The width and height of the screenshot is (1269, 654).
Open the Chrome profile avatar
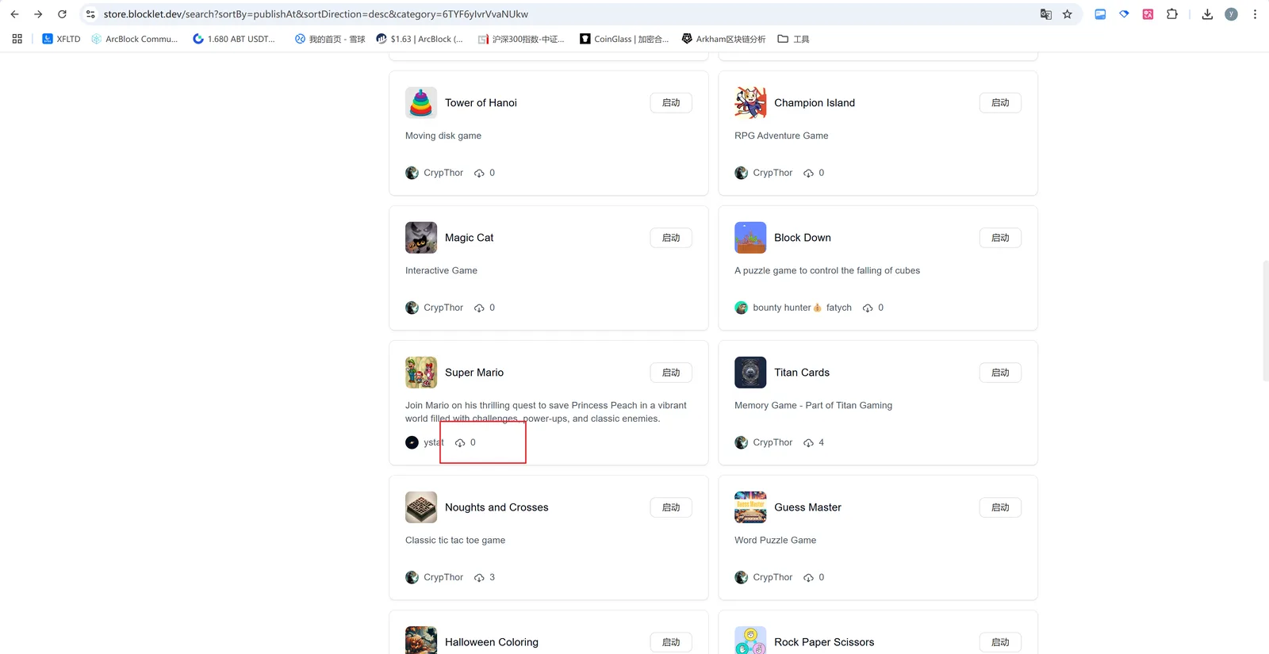[1231, 14]
